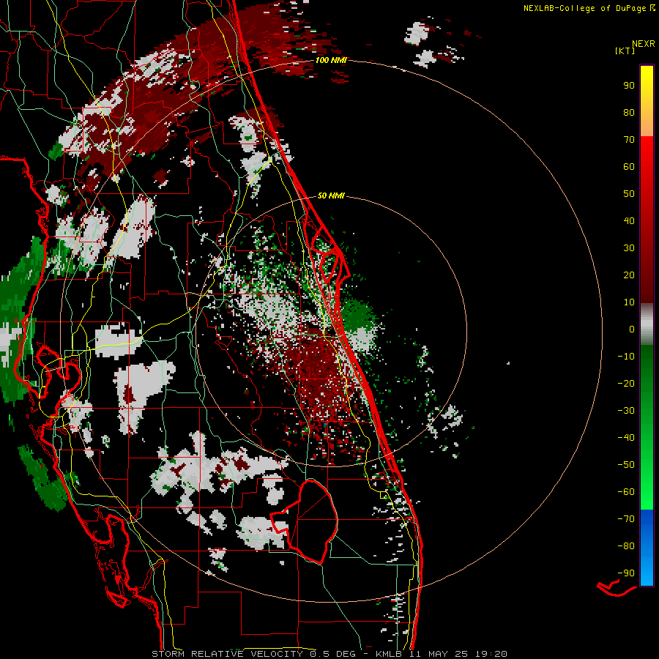Click the -30 value on the velocity scale
The image size is (659, 659).
626,411
